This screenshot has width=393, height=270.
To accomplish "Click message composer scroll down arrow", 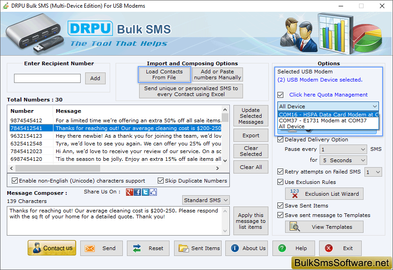I will coord(225,231).
